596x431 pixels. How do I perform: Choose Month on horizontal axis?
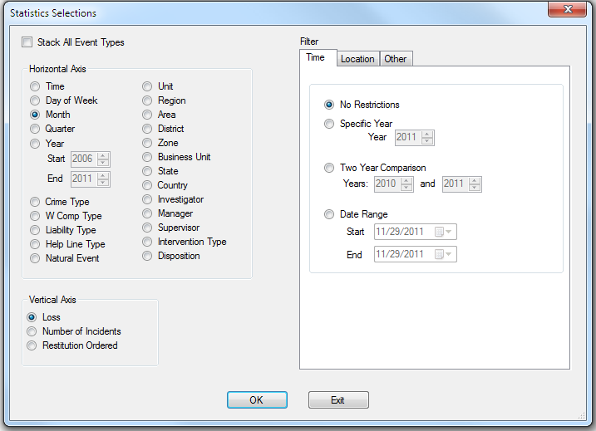(x=35, y=115)
